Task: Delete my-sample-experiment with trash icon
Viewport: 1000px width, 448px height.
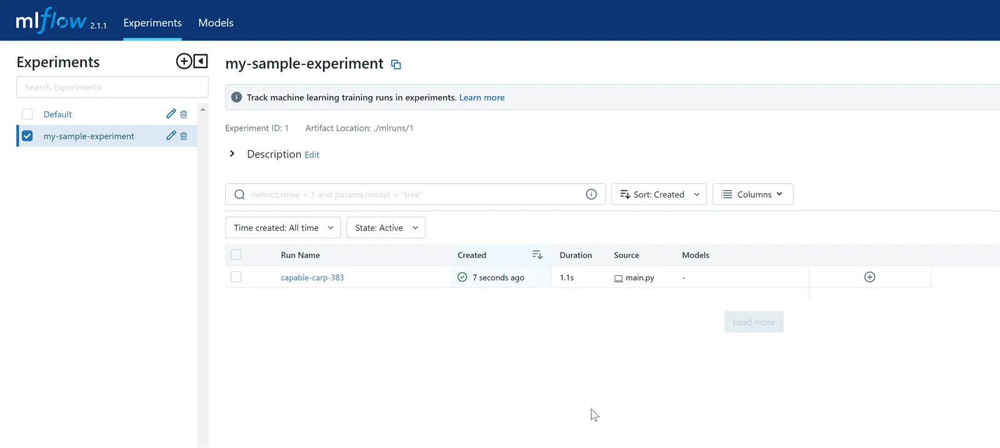Action: [x=184, y=136]
